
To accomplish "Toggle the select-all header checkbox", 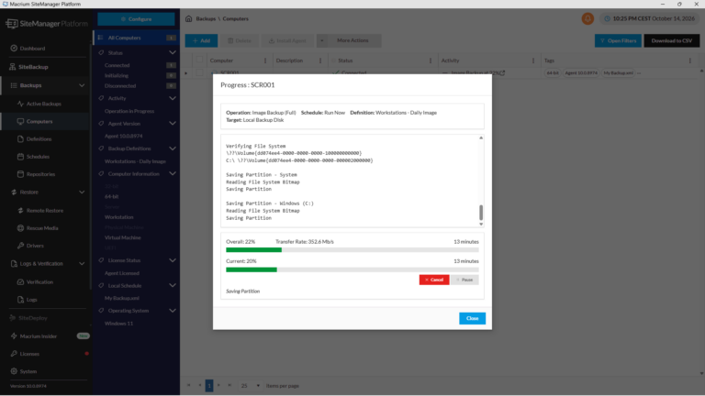I will coord(199,60).
